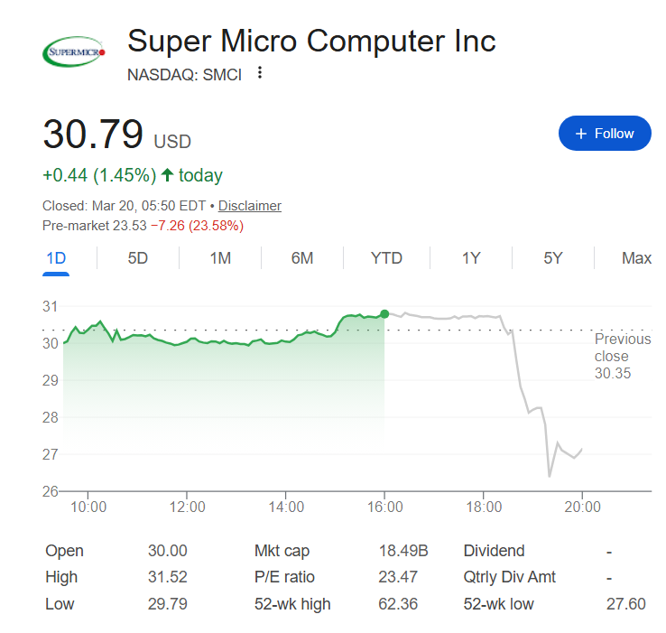The height and width of the screenshot is (633, 666).
Task: Click the after-hours gray line low point
Action: tap(550, 474)
